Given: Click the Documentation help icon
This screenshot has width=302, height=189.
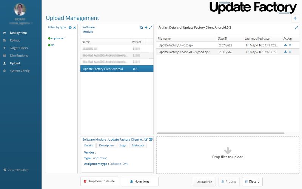Looking at the screenshot, I should (5, 170).
